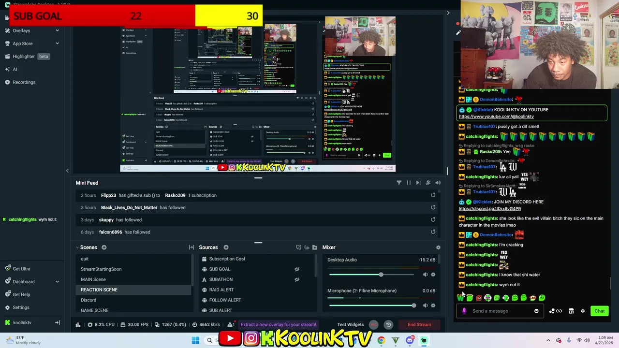
Task: Select the MAIN Scene
Action: [x=133, y=279]
